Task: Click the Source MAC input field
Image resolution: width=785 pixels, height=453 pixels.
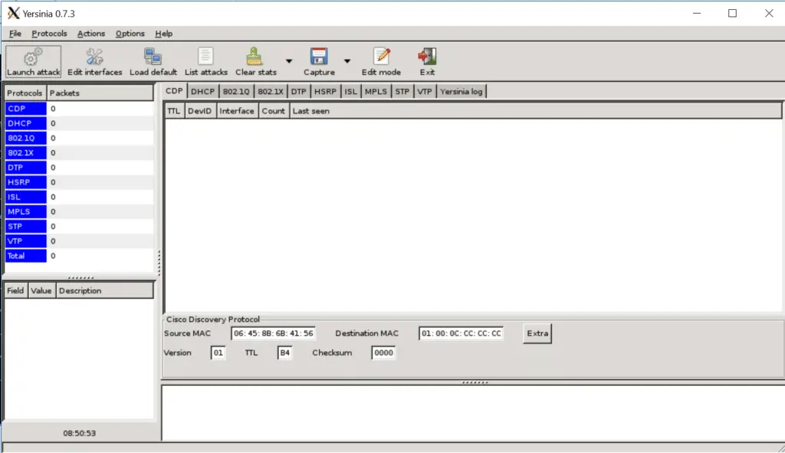Action: (274, 333)
